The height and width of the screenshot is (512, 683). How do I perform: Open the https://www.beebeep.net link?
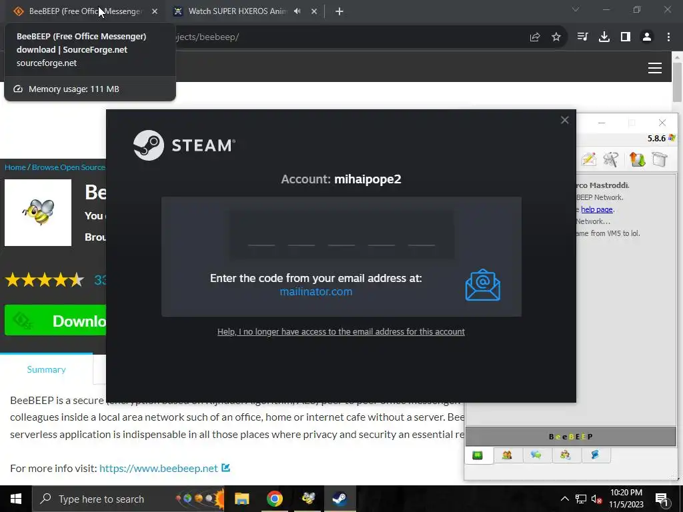coord(159,469)
